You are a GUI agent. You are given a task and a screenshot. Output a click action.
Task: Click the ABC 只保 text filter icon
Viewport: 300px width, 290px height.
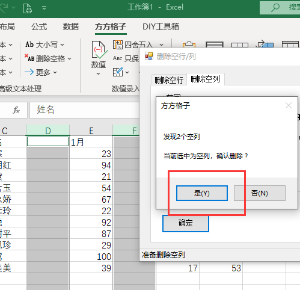click(x=117, y=58)
